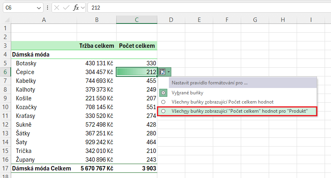Click the Cancel X icon in formula bar
The image size is (331, 178).
pyautogui.click(x=57, y=8)
